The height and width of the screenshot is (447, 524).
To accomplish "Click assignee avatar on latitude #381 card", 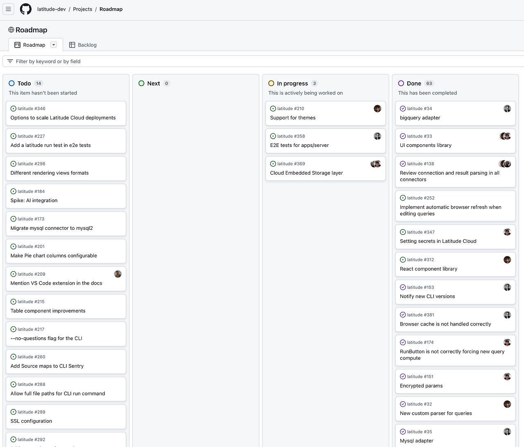I will (x=507, y=315).
